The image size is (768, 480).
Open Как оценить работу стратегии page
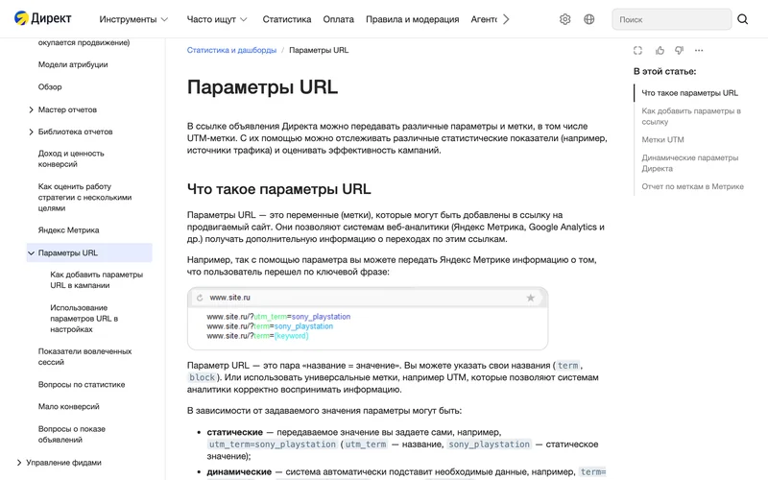point(84,197)
